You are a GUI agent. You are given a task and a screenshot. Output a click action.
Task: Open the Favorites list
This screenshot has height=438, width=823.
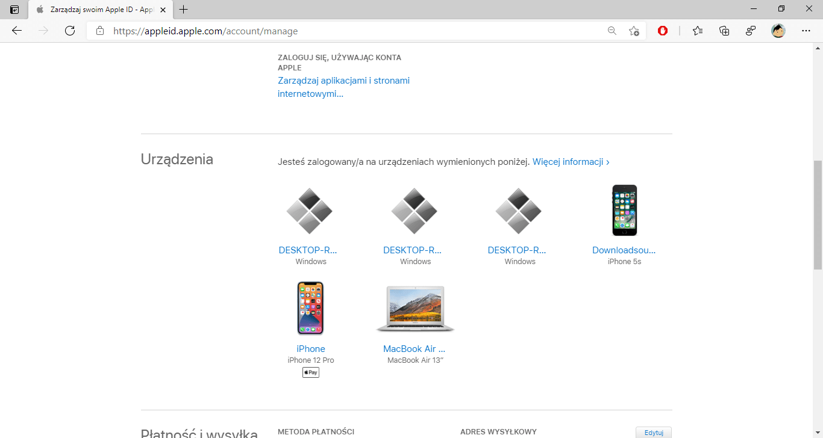698,31
